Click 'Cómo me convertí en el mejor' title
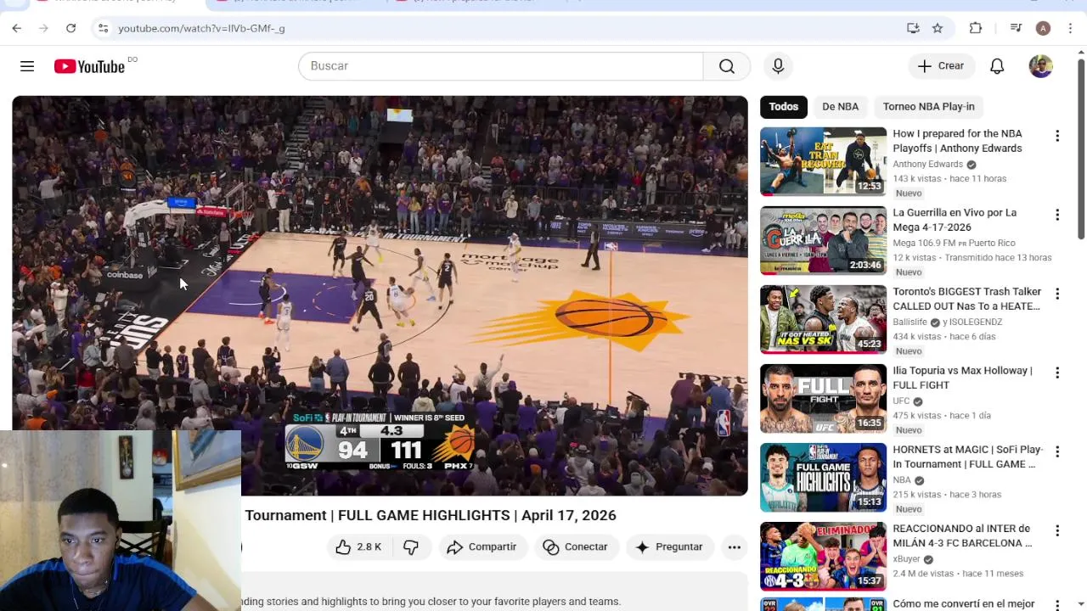 click(963, 604)
